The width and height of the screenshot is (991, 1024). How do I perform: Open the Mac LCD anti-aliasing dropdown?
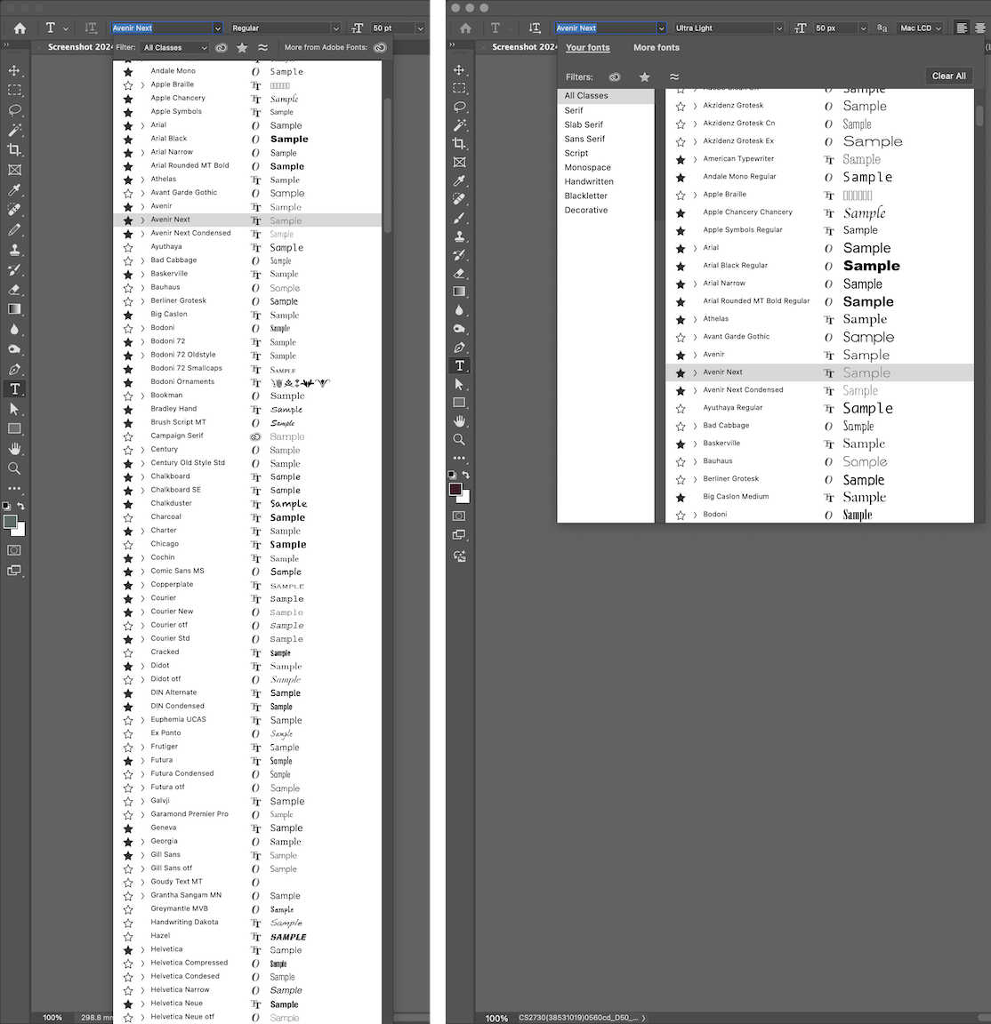(920, 28)
